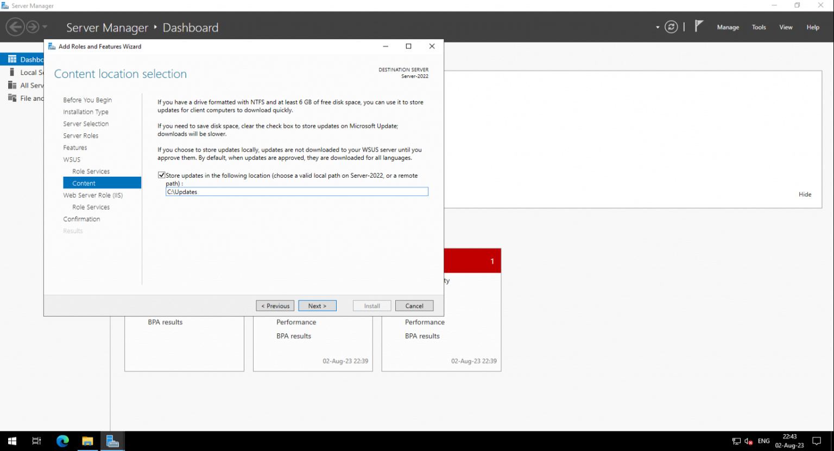
Task: Open the Dashboard icon in Server Manager sidebar
Action: tap(12, 59)
